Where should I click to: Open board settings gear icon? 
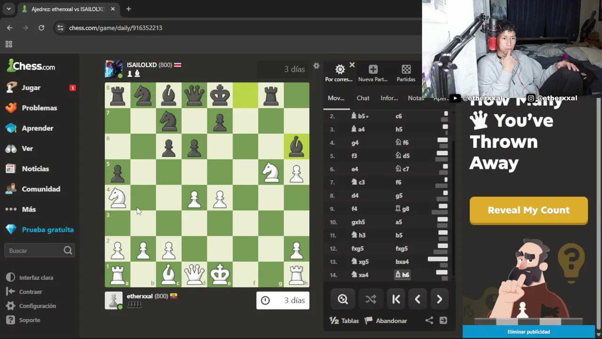(316, 66)
